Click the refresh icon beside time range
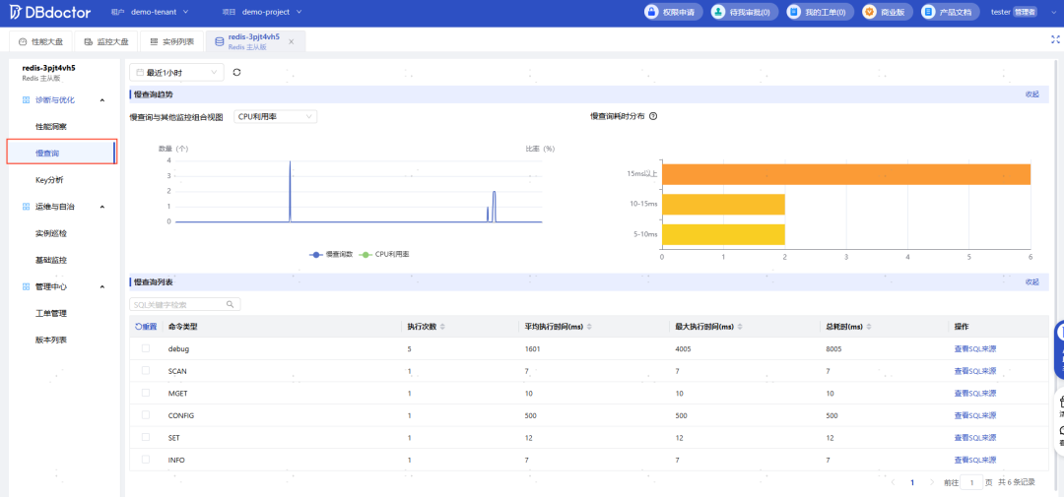The height and width of the screenshot is (497, 1064). 236,72
